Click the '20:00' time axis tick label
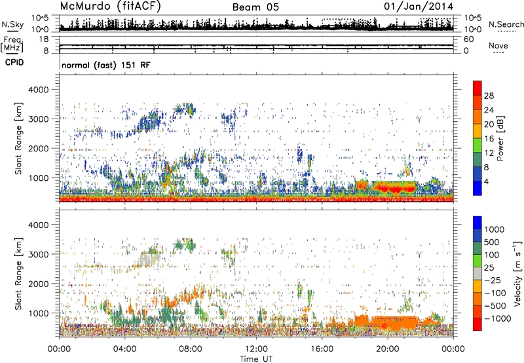This screenshot has width=524, height=363. pos(388,349)
